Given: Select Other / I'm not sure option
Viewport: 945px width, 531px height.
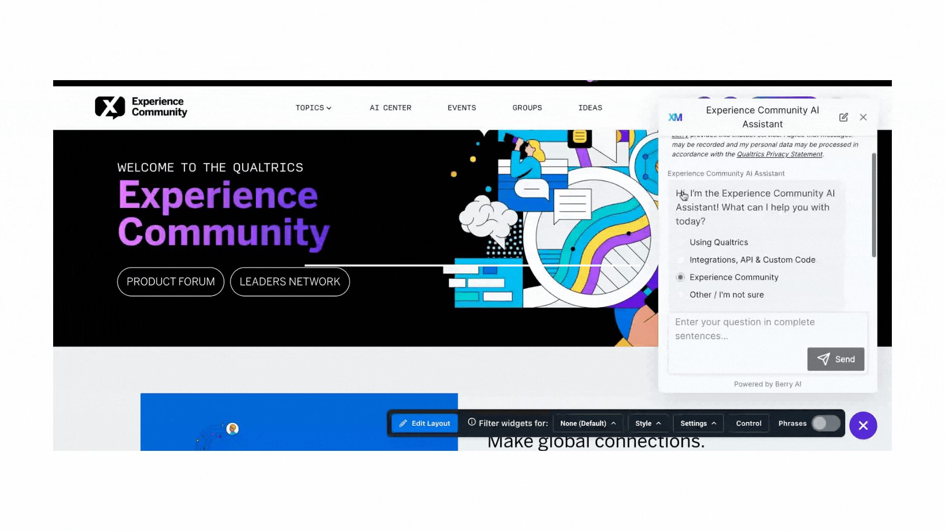Looking at the screenshot, I should pos(681,295).
